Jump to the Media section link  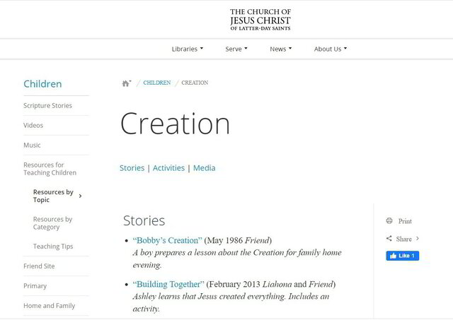205,168
